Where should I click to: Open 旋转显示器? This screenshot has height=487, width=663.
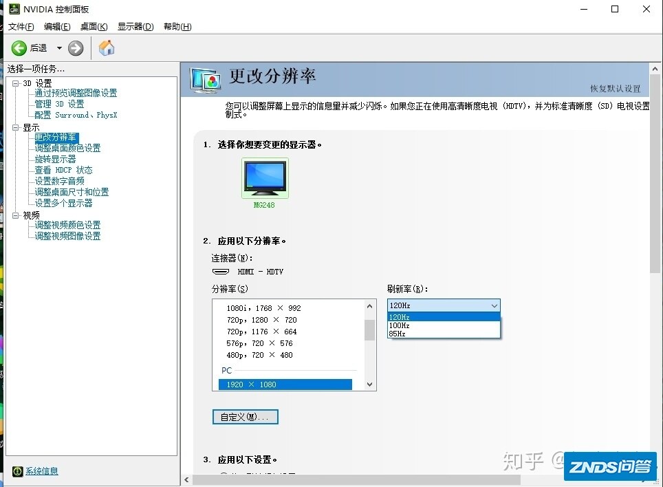(55, 159)
